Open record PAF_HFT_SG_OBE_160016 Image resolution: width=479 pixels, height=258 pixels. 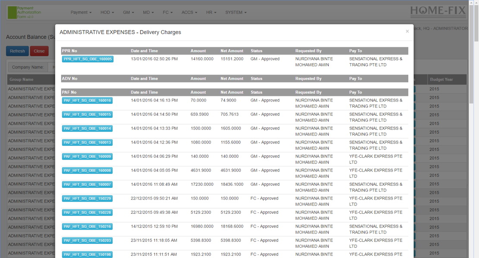(88, 100)
